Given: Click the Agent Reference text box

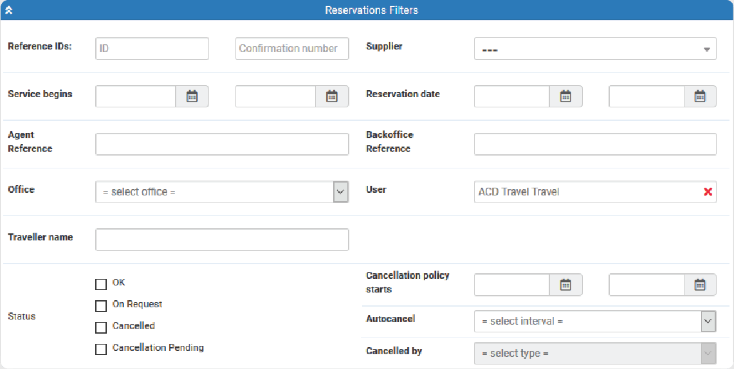Looking at the screenshot, I should (222, 145).
